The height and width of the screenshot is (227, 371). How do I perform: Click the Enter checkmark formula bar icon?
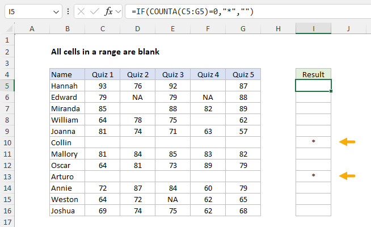pyautogui.click(x=95, y=11)
